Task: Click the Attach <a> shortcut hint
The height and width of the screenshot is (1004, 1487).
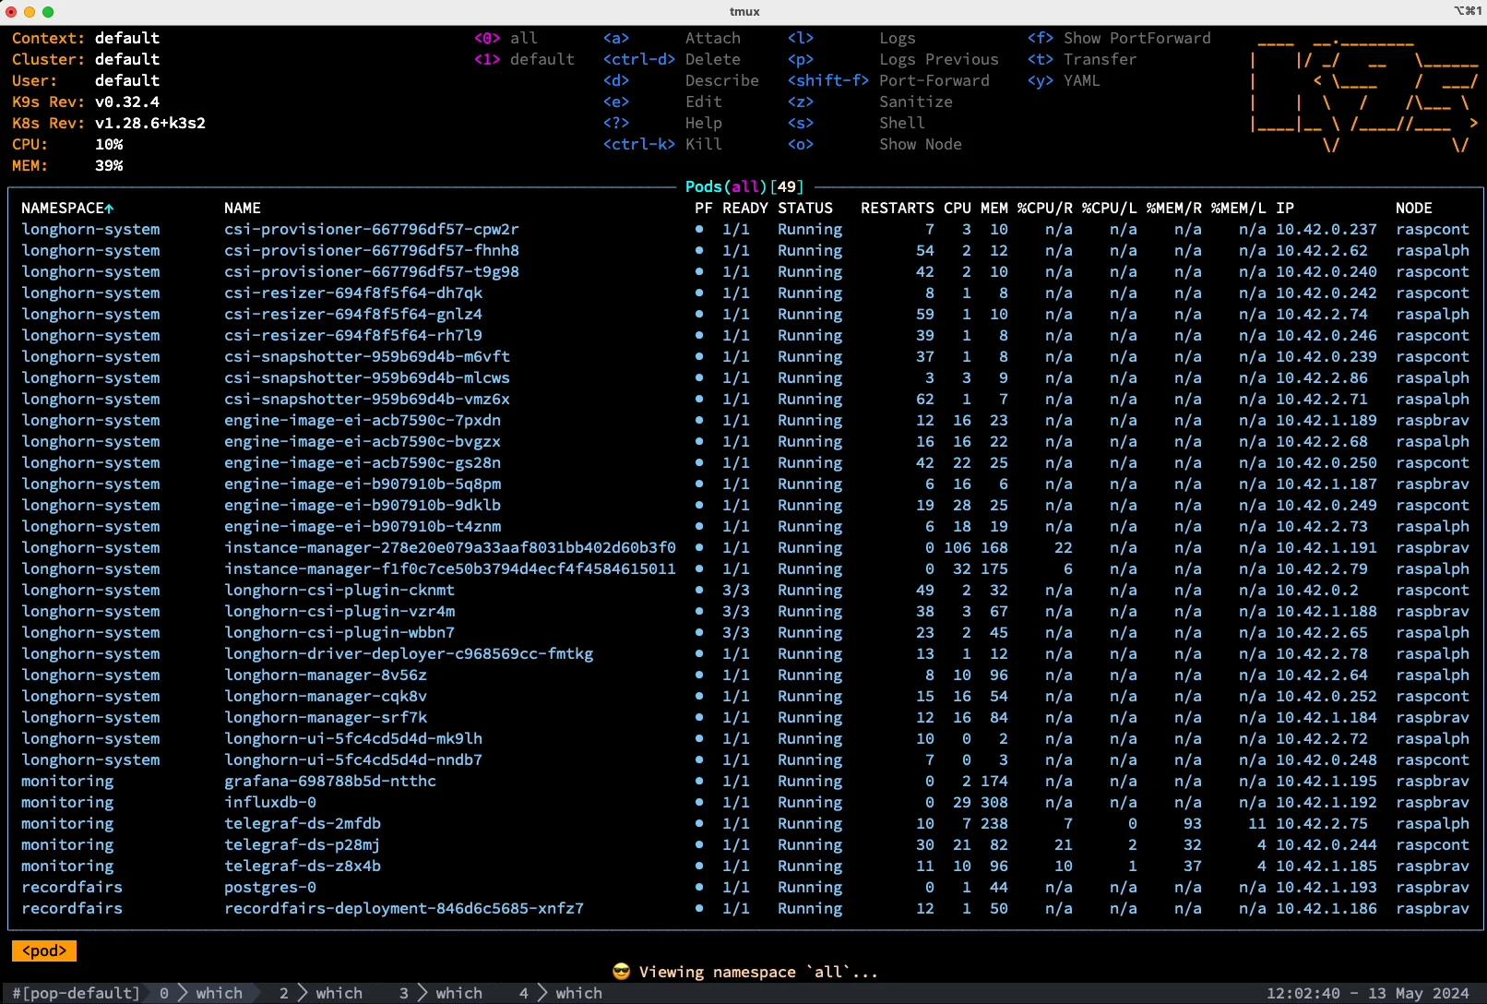Action: 672,38
